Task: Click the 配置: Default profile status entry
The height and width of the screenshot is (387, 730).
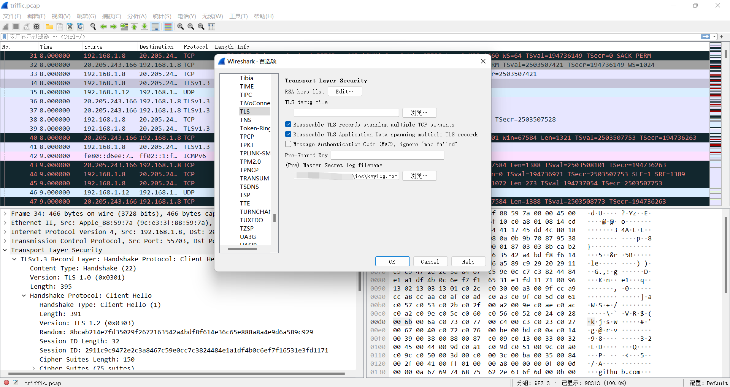Action: click(x=708, y=383)
